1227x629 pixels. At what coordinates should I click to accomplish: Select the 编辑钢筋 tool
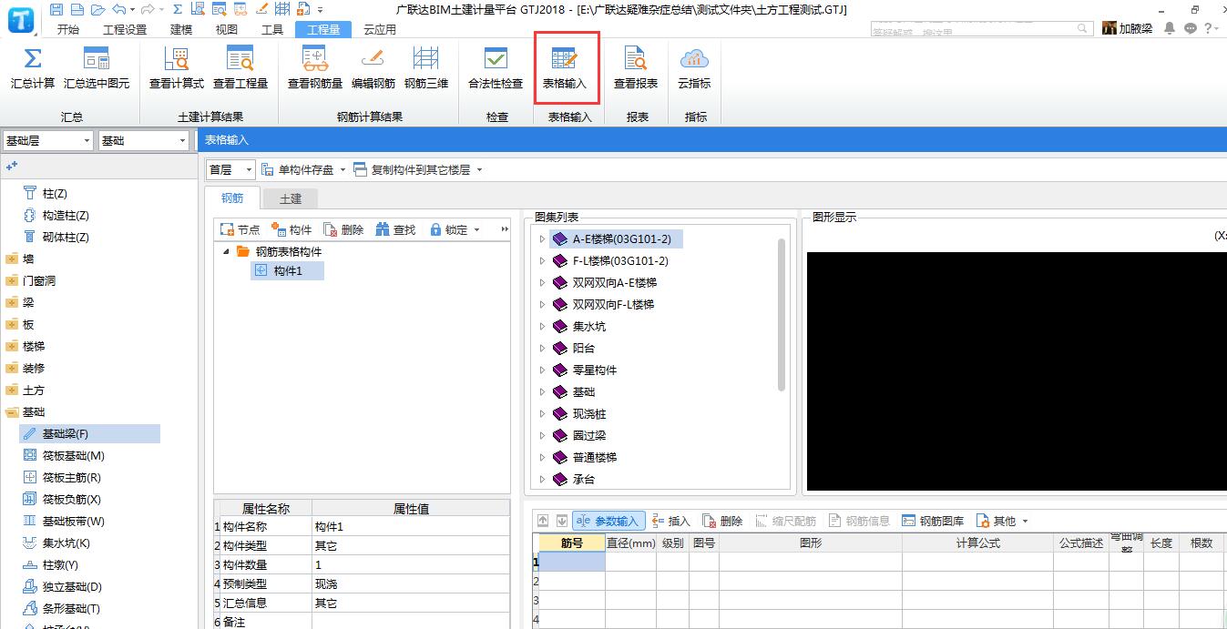click(373, 68)
